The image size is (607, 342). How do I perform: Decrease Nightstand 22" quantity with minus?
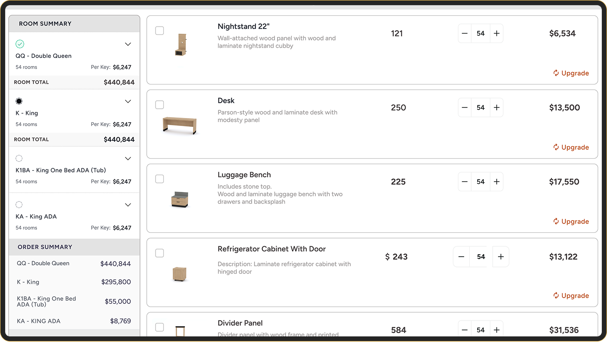point(465,34)
